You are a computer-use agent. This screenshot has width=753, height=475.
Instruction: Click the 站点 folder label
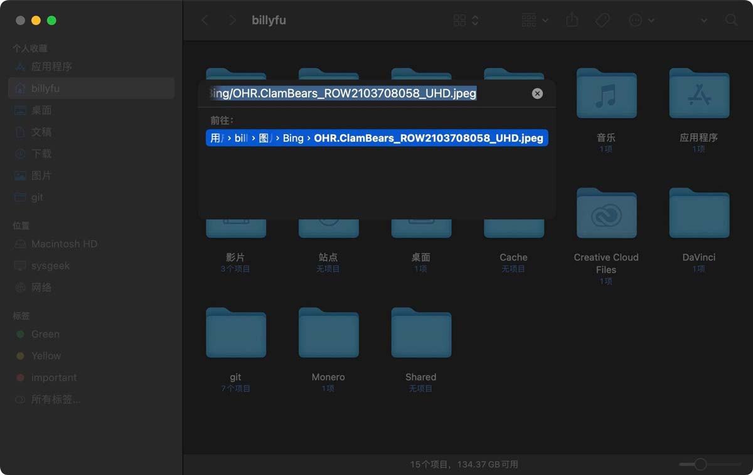328,257
